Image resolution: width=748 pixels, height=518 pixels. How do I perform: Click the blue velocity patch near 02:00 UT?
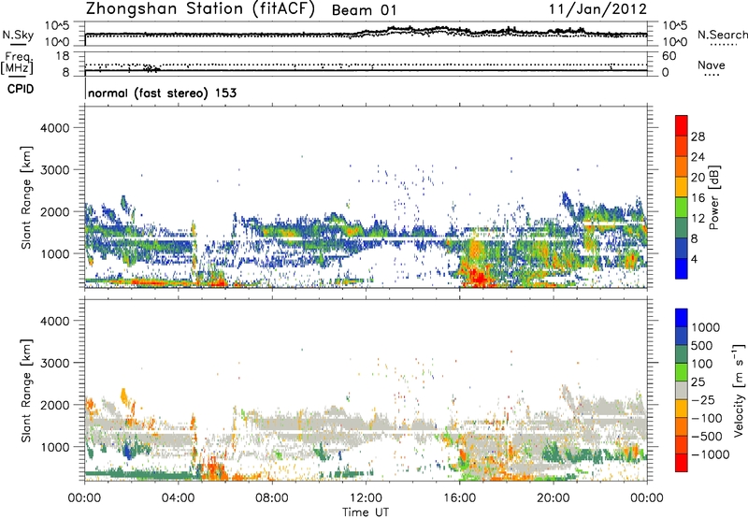[127, 450]
